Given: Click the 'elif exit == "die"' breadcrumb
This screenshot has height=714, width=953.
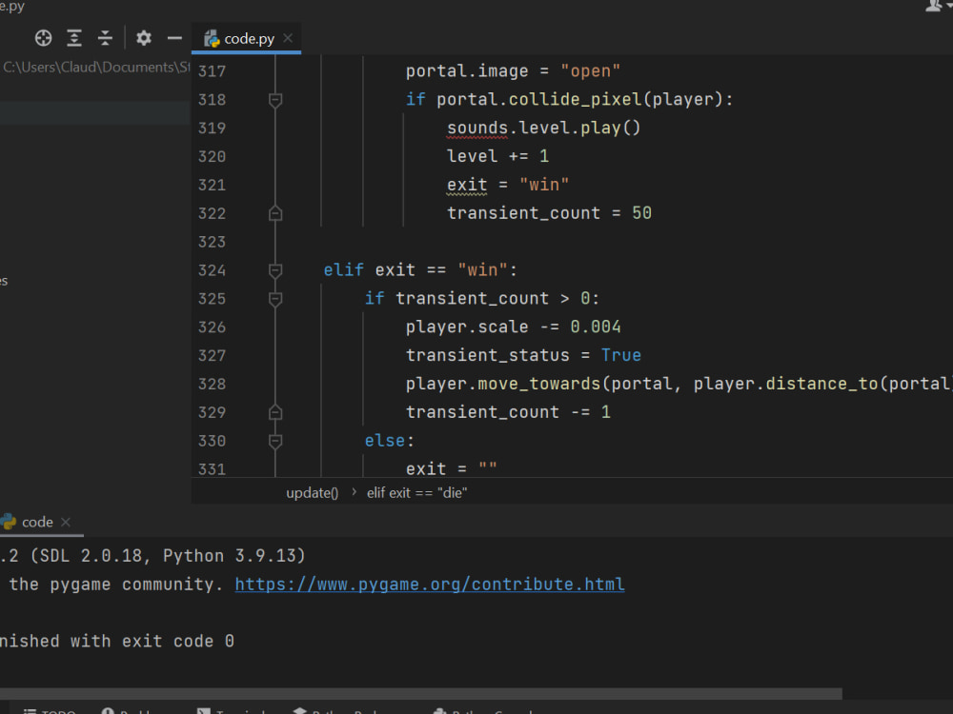Looking at the screenshot, I should pos(416,493).
